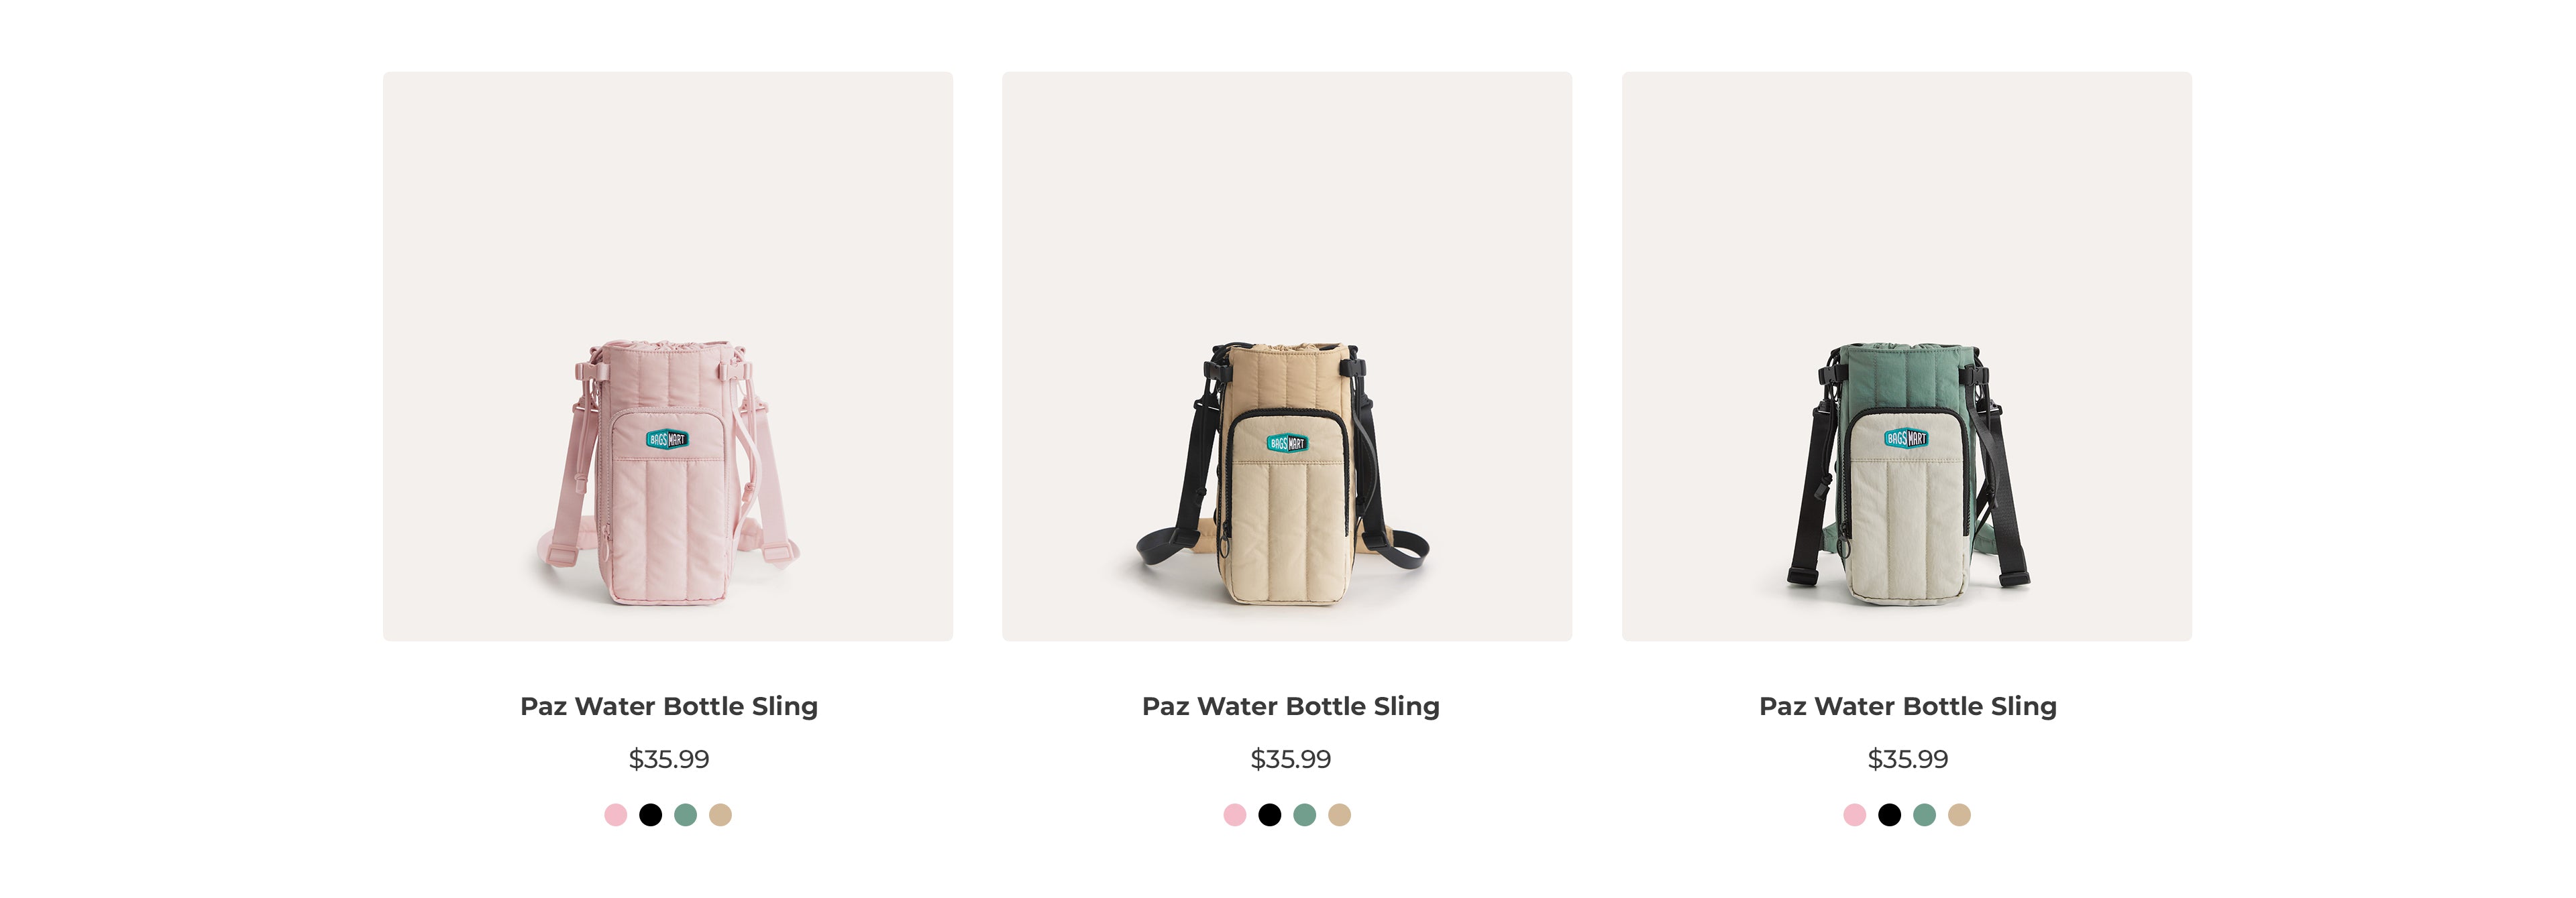Image resolution: width=2576 pixels, height=898 pixels.
Task: Open the tan bottle sling image
Action: coord(1287,357)
